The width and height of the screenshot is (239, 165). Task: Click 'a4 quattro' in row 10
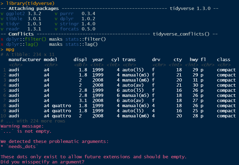(x=57, y=116)
